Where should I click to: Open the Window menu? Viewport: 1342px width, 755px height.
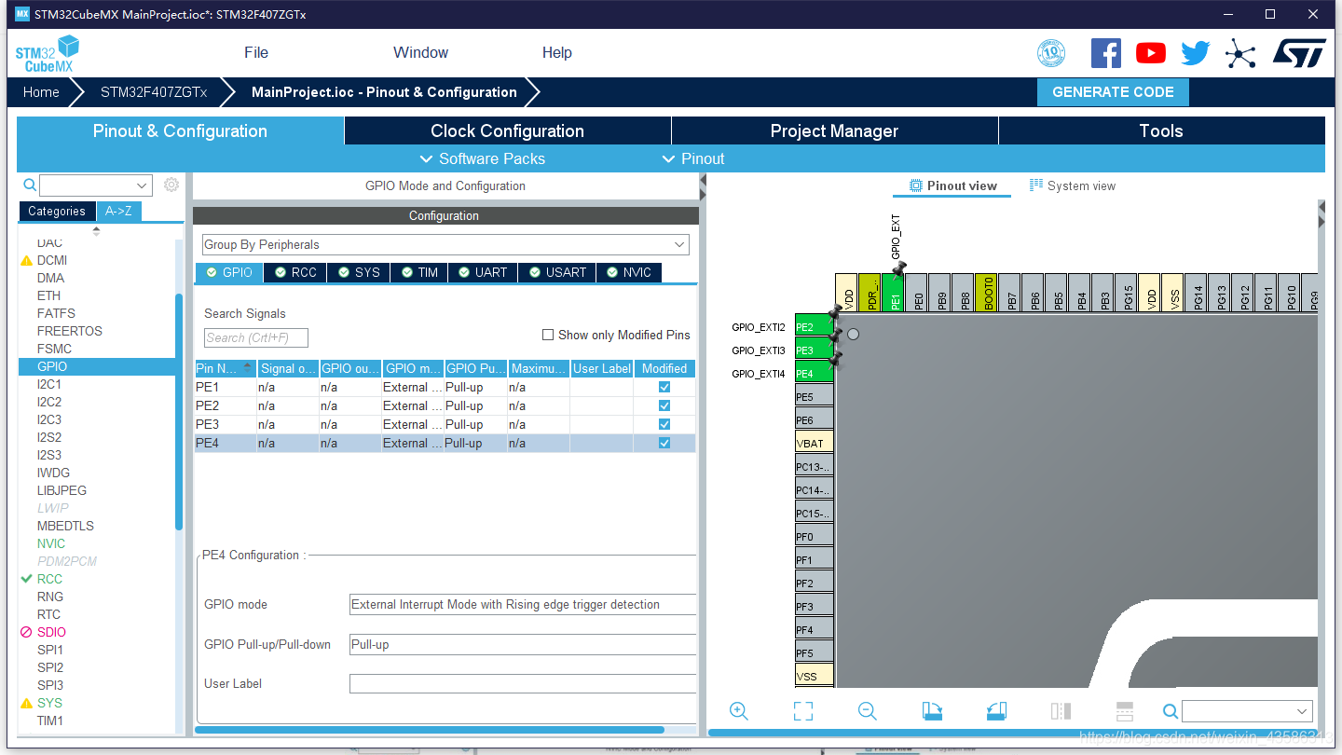coord(420,53)
